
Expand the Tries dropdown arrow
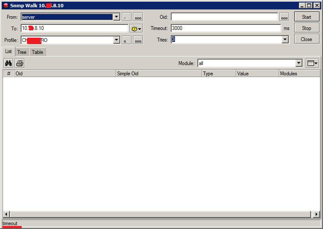[x=285, y=39]
